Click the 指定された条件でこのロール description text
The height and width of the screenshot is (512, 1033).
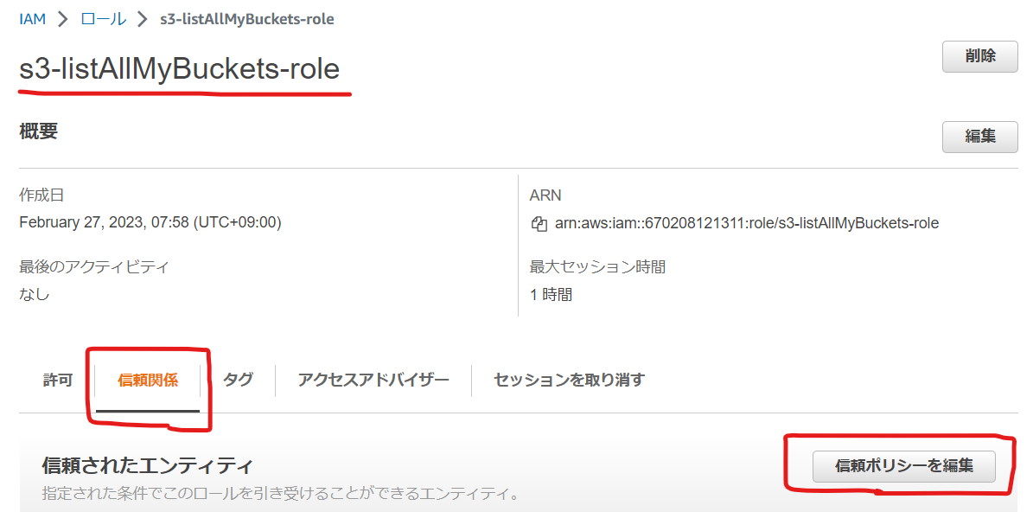coord(281,494)
